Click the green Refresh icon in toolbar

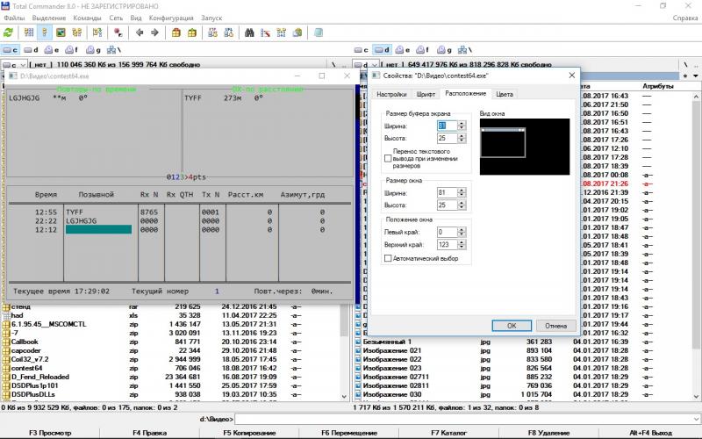tap(9, 32)
